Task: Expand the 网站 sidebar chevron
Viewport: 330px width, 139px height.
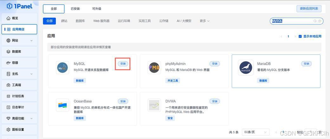Action: point(32,40)
